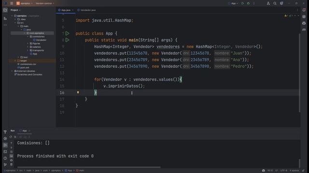Screen dimensions: 309x173
Task: Click the App breadcrumb in status bar
Action: [x=69, y=171]
